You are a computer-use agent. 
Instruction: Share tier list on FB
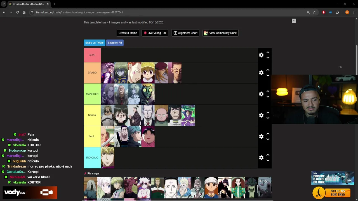pos(115,43)
